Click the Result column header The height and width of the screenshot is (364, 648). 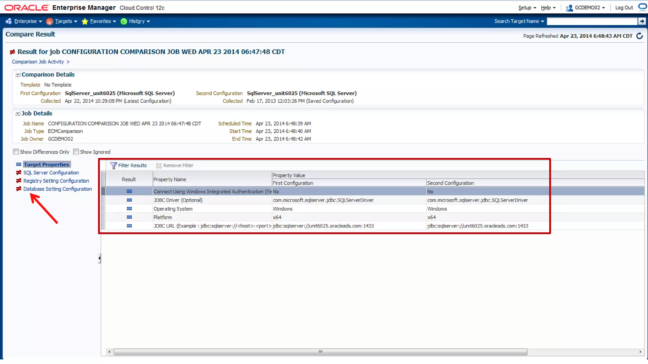coord(129,179)
